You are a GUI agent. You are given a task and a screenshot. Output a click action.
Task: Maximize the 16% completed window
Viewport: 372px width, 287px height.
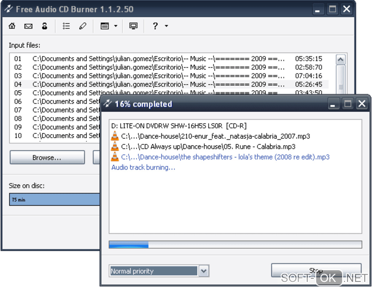tap(348, 104)
